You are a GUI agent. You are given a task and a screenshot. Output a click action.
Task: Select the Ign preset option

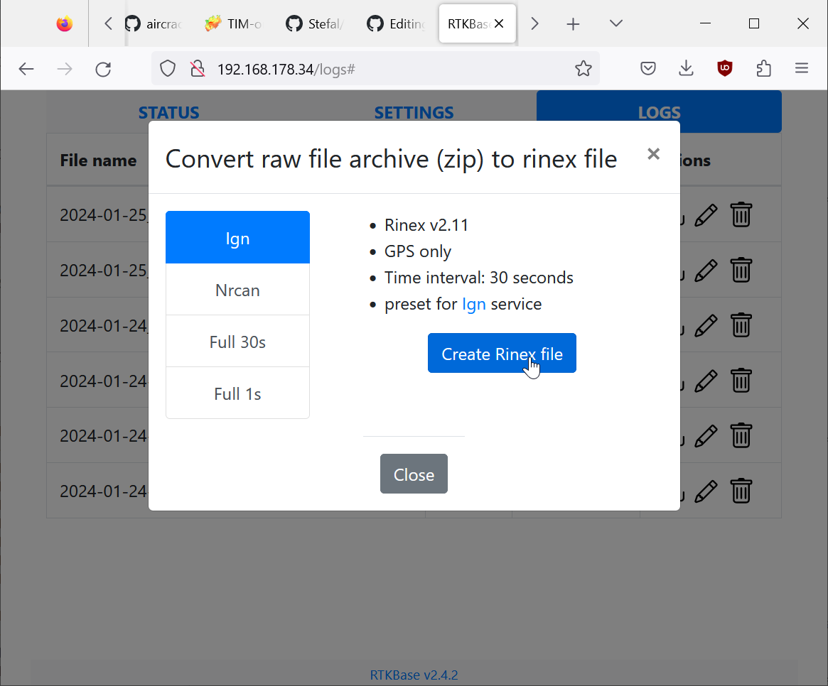(237, 238)
